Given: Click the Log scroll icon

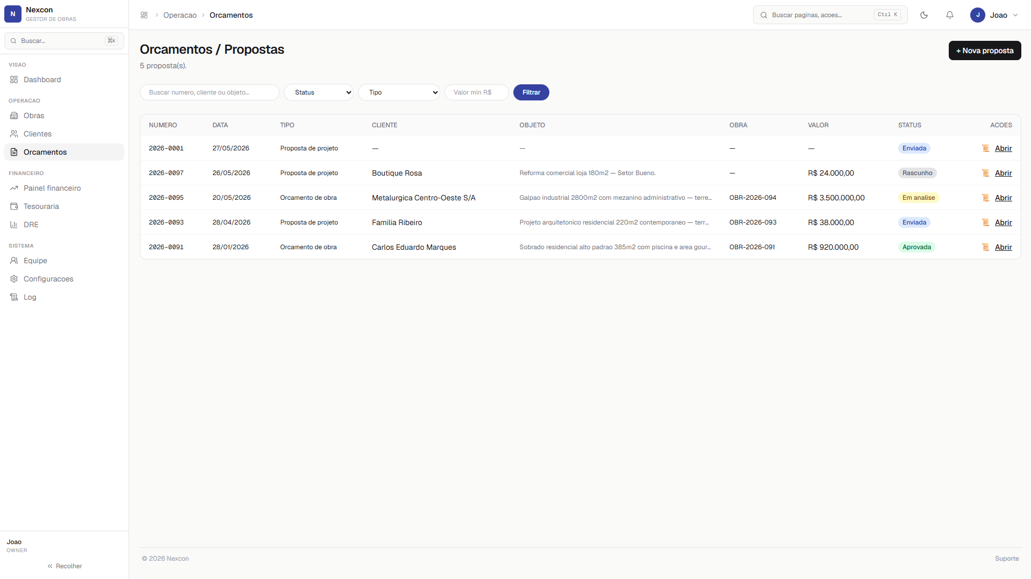Looking at the screenshot, I should click(14, 297).
